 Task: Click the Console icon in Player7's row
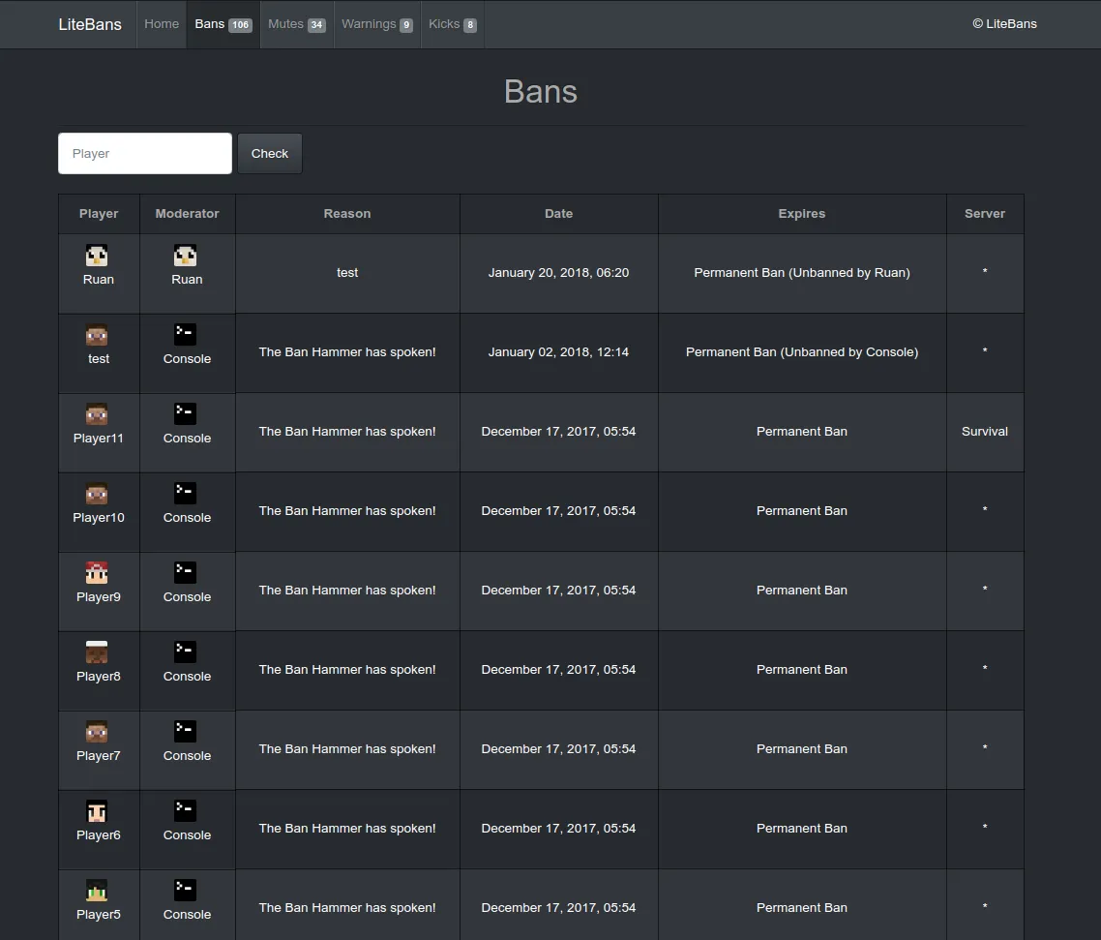[185, 732]
